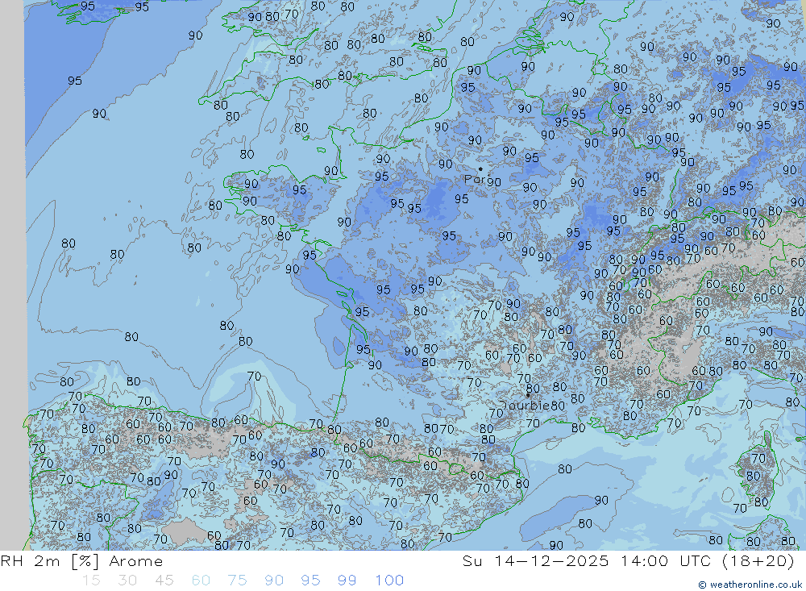The image size is (806, 591).
Task: Choose the 99 value in the legend
Action: point(347,581)
